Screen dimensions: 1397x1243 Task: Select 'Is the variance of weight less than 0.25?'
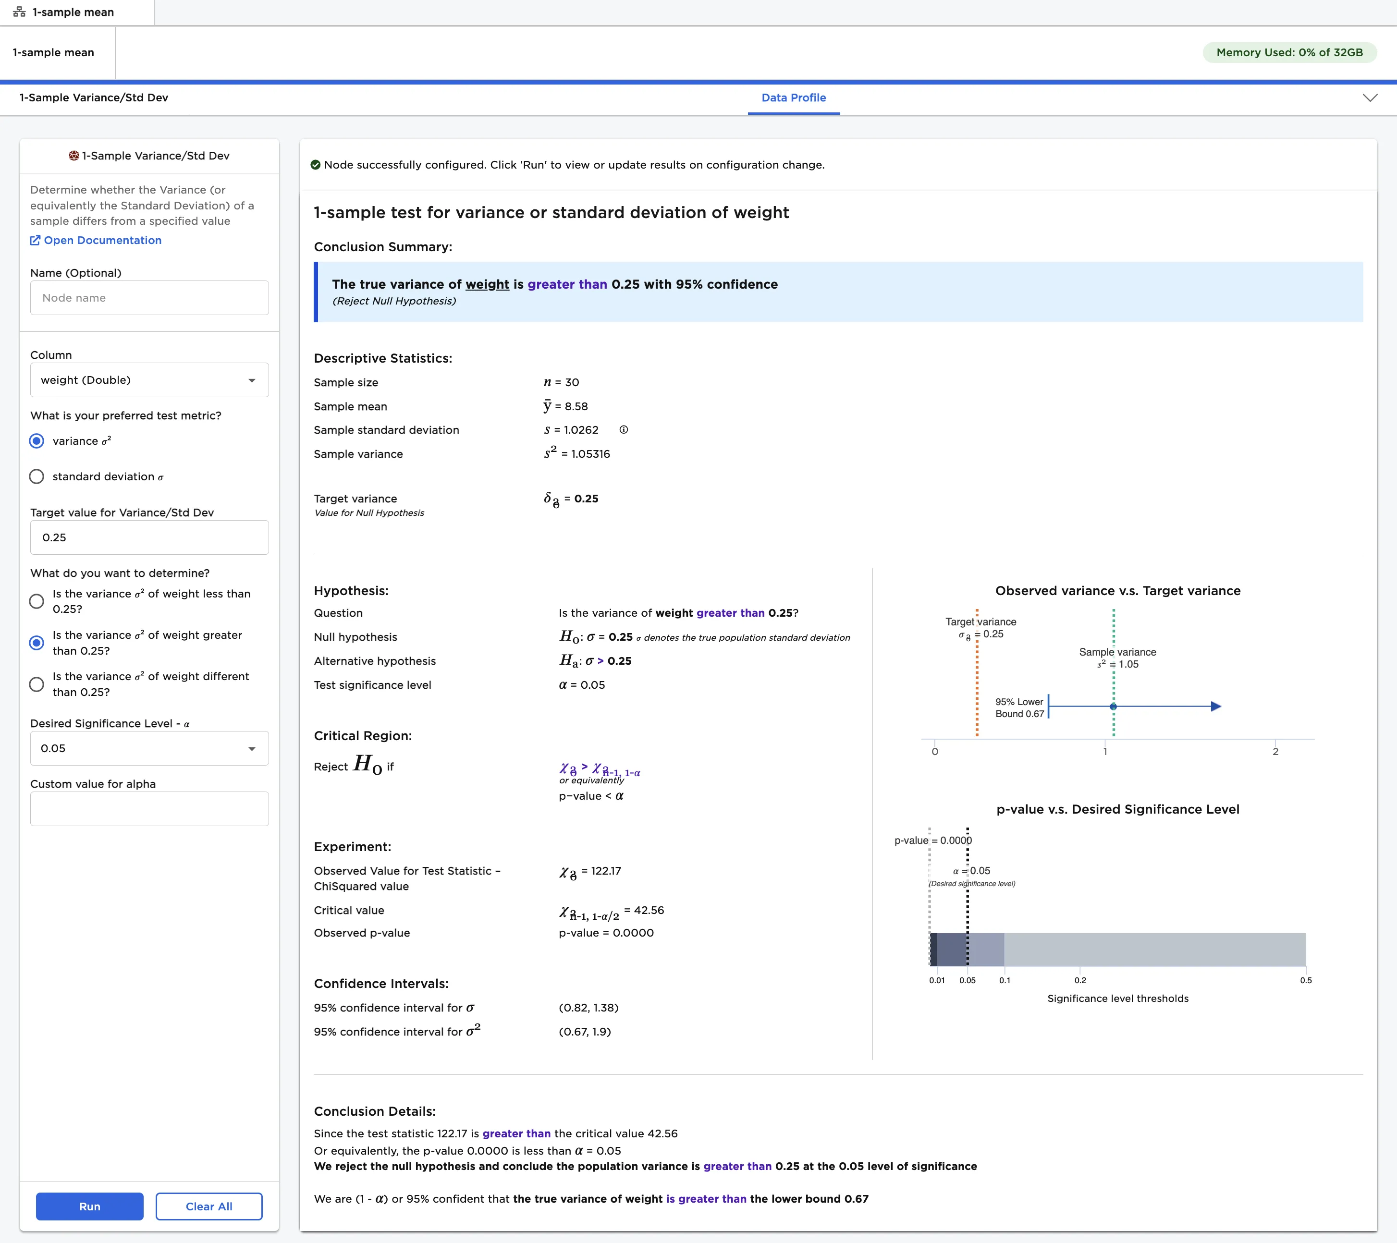(x=36, y=601)
